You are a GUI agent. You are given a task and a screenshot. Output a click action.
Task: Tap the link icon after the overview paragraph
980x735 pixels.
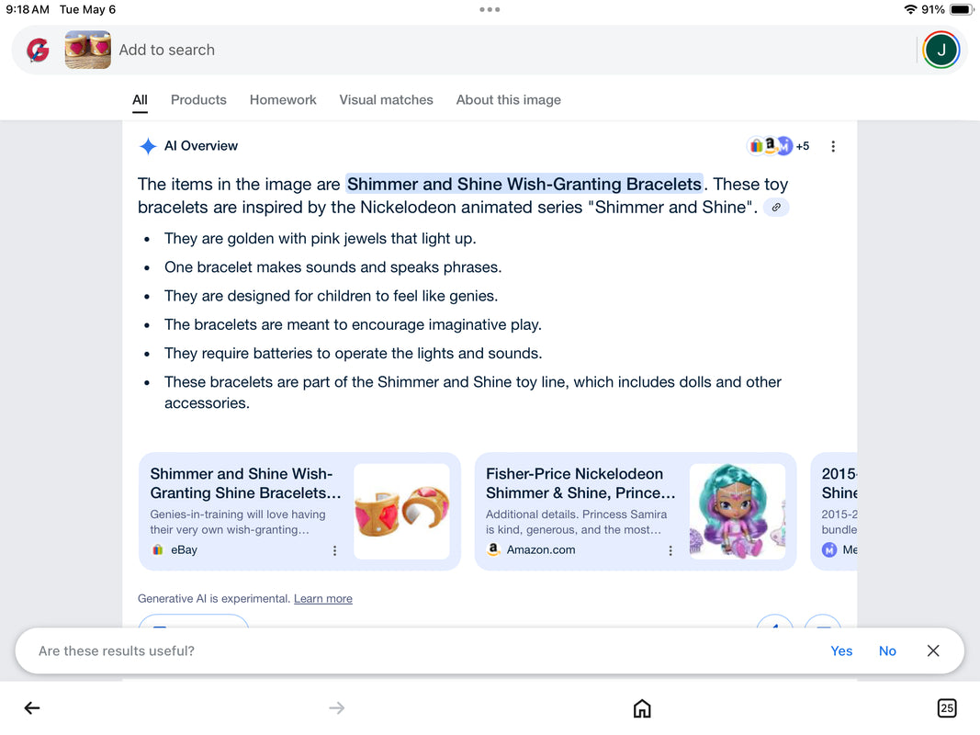coord(776,208)
